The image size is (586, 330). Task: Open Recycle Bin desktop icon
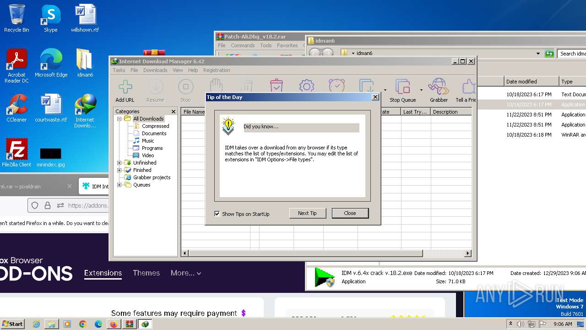(x=16, y=18)
